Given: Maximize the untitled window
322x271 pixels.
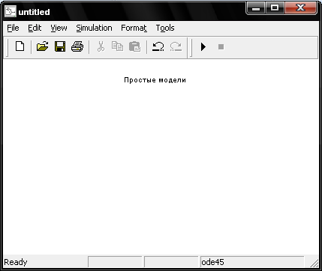Looking at the screenshot, I should pos(275,8).
